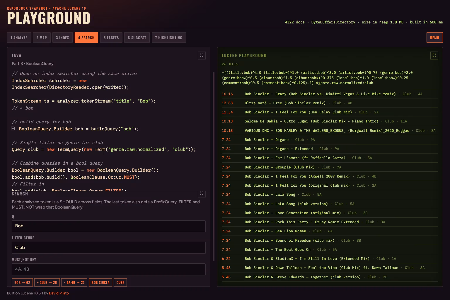Image resolution: width=450 pixels, height=300 pixels.
Task: Click the 12.83 score value
Action: 227,103
